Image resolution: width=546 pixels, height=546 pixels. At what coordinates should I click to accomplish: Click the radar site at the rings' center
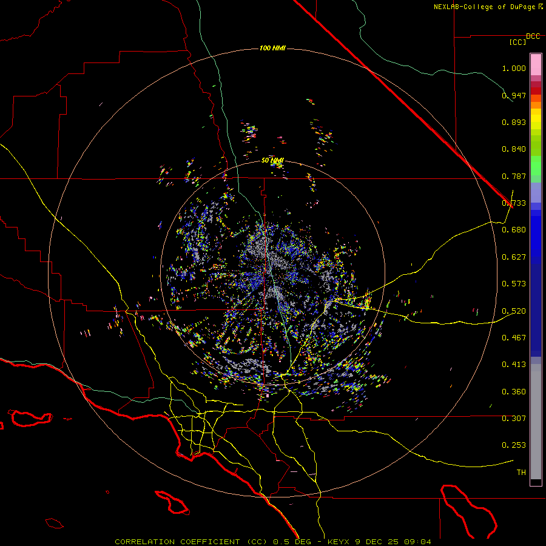pyautogui.click(x=272, y=274)
